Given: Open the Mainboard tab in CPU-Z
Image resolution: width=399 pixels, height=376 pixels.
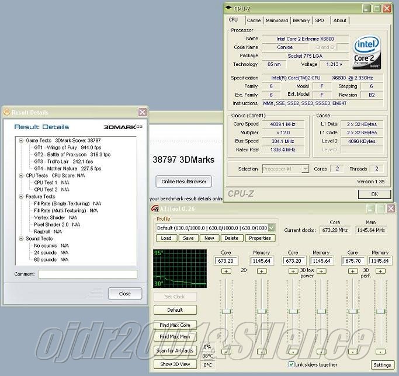Looking at the screenshot, I should point(277,20).
